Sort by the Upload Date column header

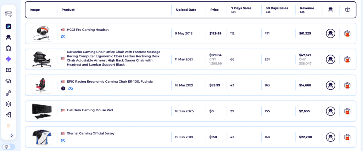tap(186, 10)
